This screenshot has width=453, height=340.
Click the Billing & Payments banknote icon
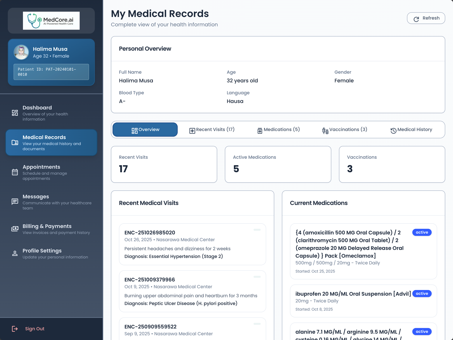tap(15, 229)
